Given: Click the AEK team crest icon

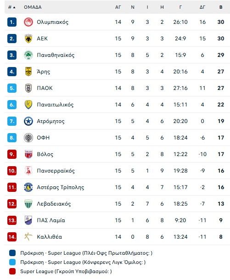Looking at the screenshot, I should point(28,39).
